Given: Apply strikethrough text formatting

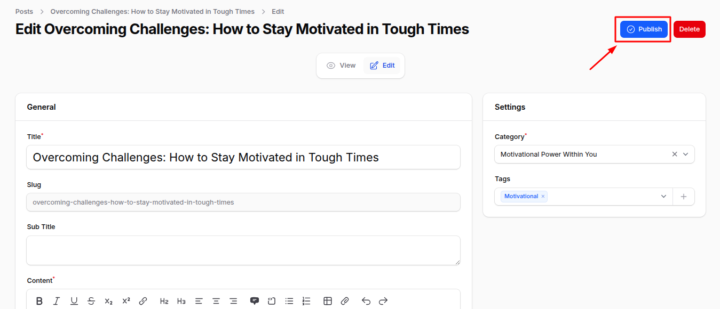Looking at the screenshot, I should point(91,300).
